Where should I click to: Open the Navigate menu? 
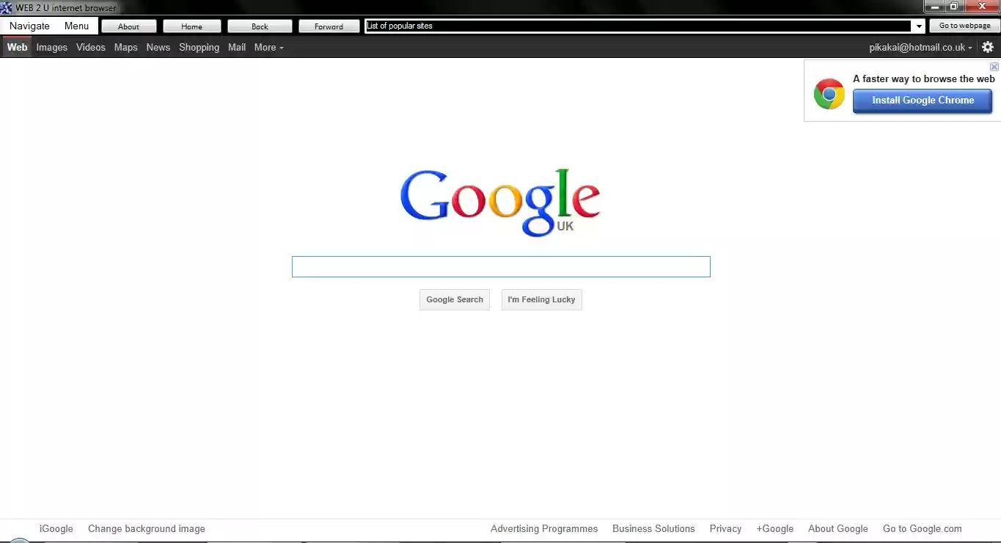29,25
